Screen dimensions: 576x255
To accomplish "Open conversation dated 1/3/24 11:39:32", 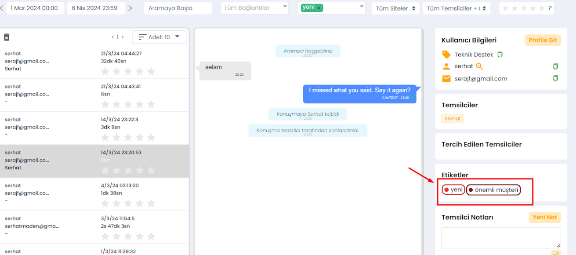I will 94,250.
